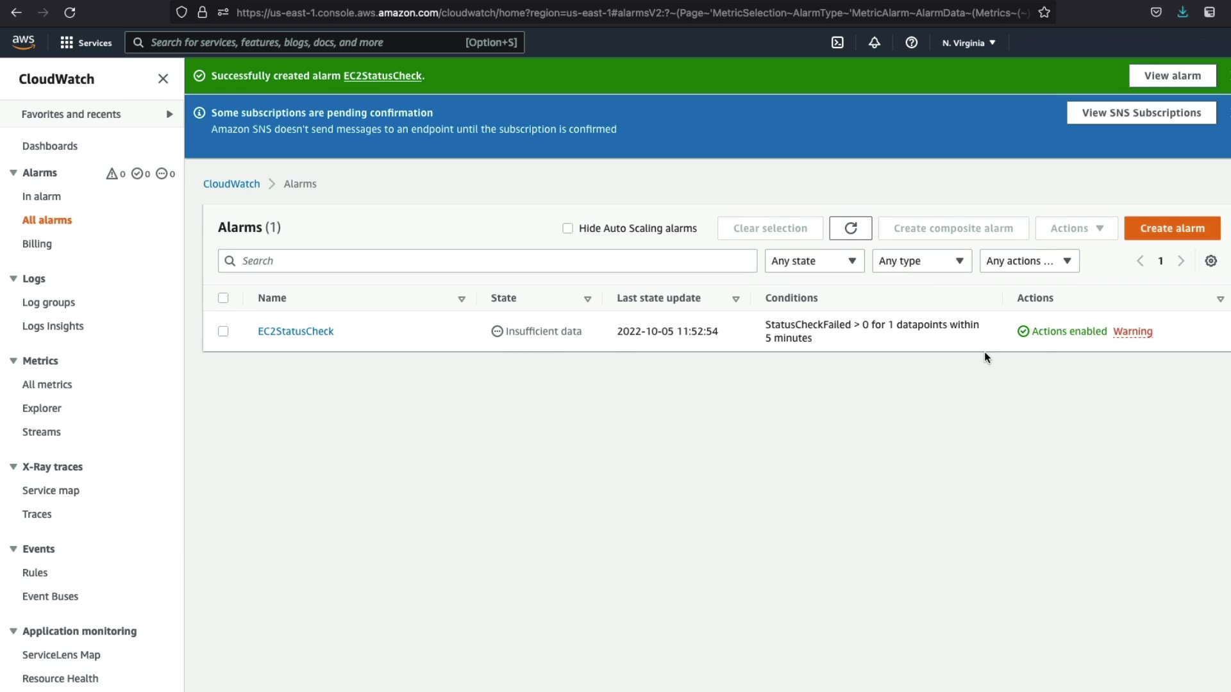Open the AWS help question mark icon
The width and height of the screenshot is (1231, 692).
tap(911, 42)
